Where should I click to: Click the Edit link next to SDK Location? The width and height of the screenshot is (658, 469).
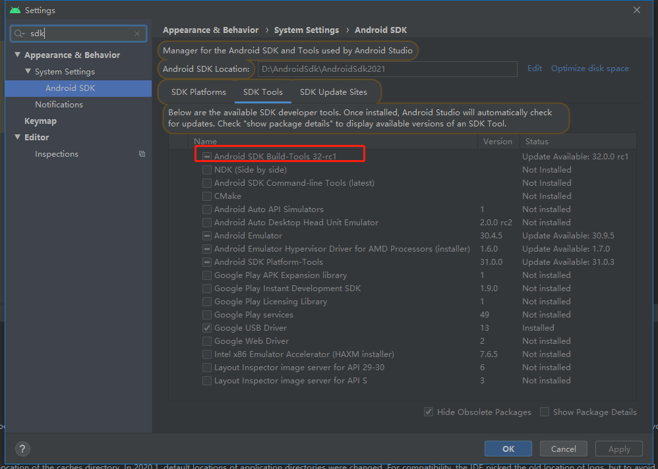534,68
